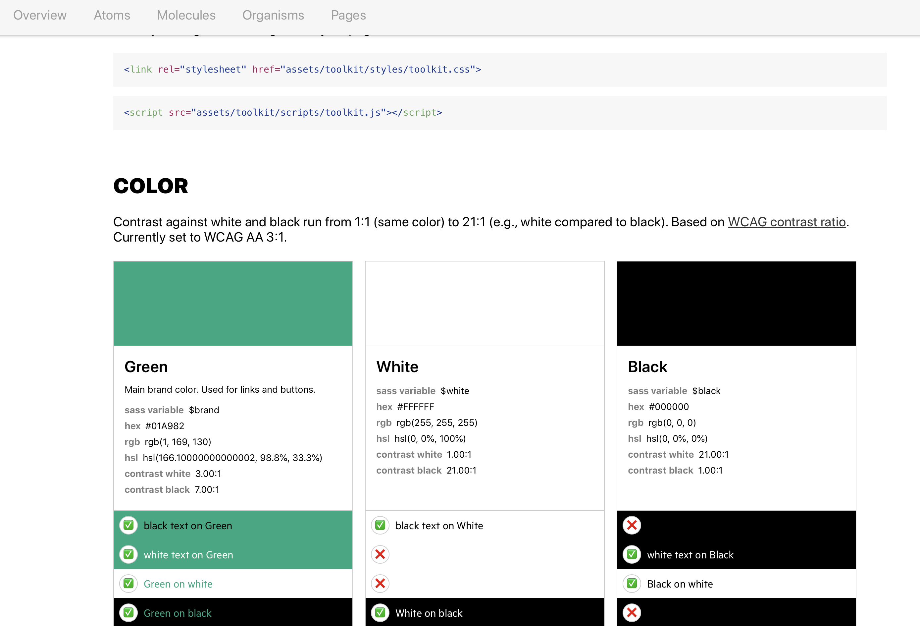The image size is (920, 626).
Task: Click 'white text on Green' label
Action: pyautogui.click(x=188, y=555)
